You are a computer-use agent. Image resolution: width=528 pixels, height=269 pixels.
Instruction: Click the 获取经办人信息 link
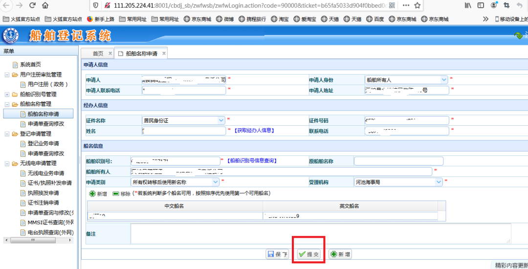pos(254,131)
